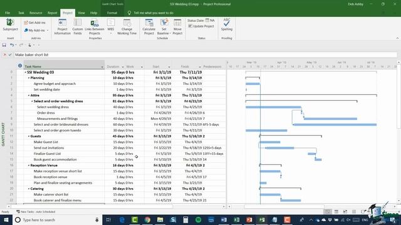Click Update Project
Screen dimensions: 401x225
(x=201, y=26)
